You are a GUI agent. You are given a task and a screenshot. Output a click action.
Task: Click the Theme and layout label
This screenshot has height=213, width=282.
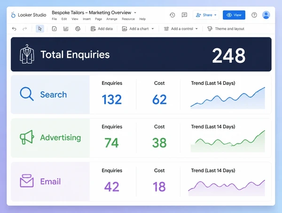pos(230,29)
